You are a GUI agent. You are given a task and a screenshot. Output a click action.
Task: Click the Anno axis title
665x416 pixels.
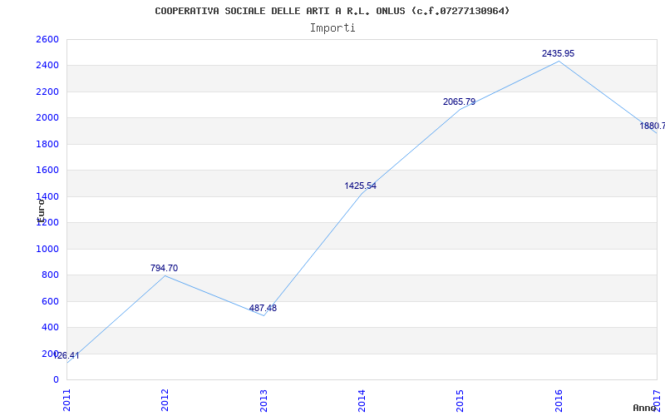point(644,408)
